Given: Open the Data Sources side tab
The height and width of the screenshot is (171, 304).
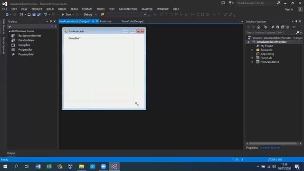Looking at the screenshot, I should tap(3, 27).
